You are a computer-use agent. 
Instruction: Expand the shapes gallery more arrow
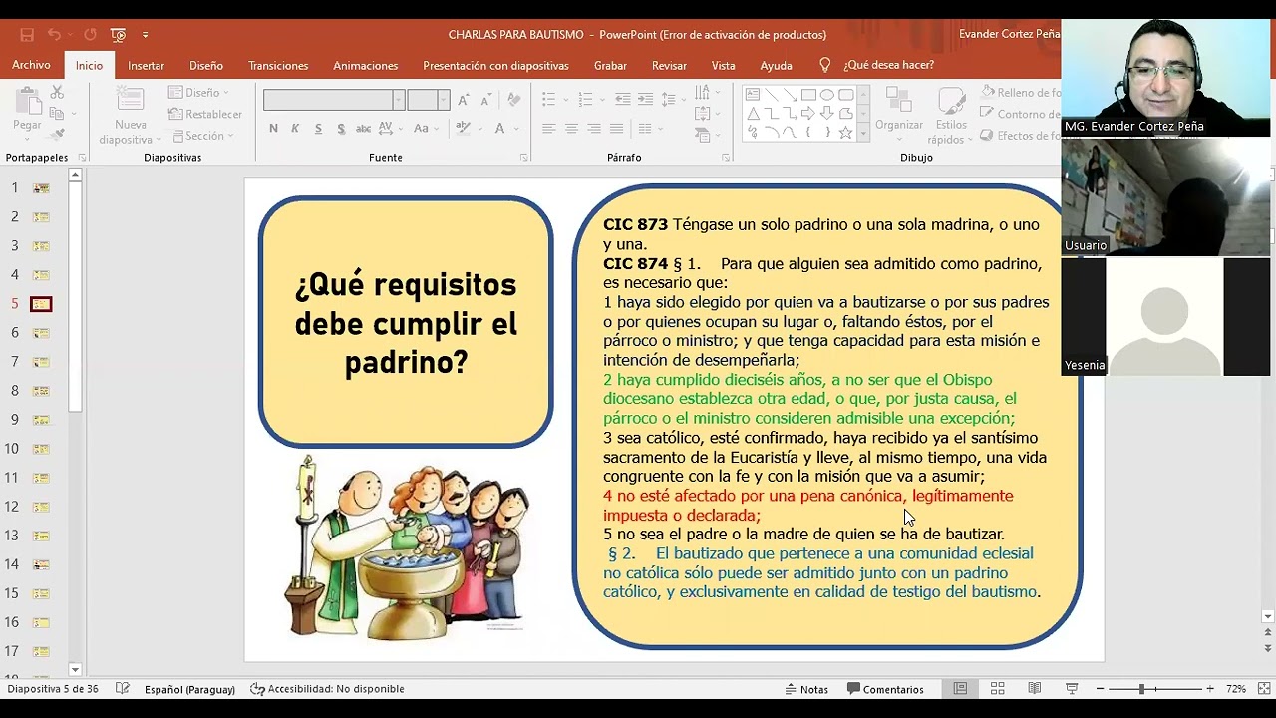863,133
